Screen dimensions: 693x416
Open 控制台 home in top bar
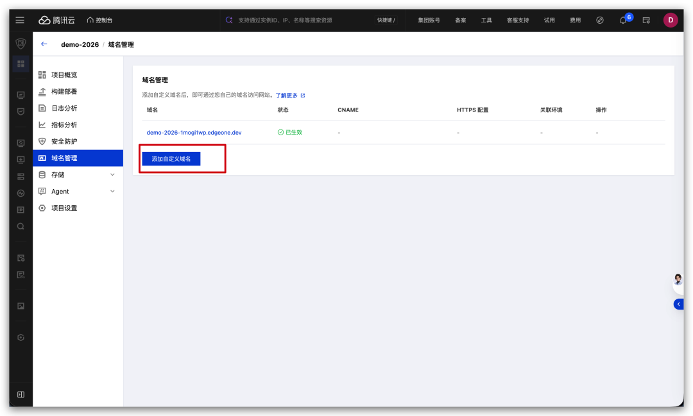pyautogui.click(x=99, y=20)
